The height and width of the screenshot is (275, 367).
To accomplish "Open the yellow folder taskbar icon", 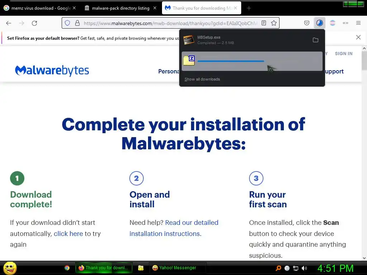I will [x=140, y=268].
